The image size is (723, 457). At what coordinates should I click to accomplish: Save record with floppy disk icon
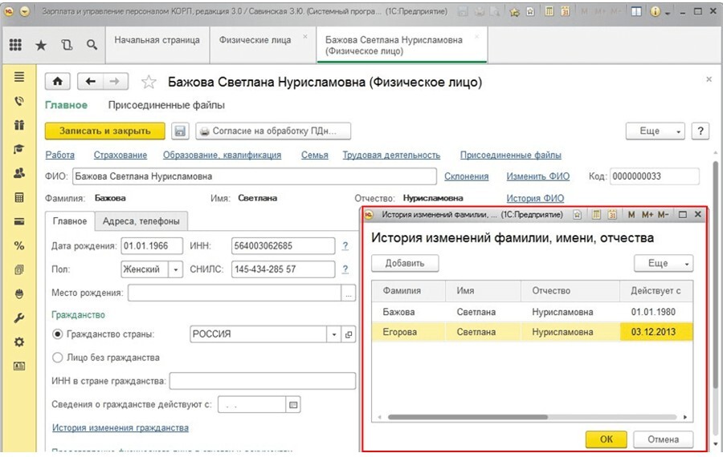[x=180, y=131]
